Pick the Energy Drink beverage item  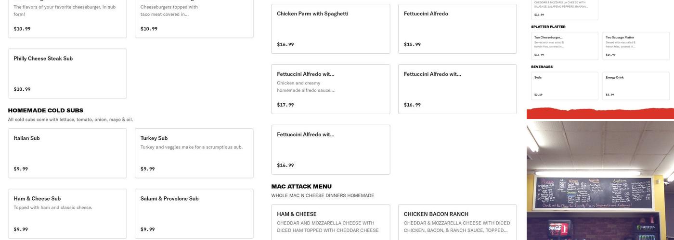point(636,86)
